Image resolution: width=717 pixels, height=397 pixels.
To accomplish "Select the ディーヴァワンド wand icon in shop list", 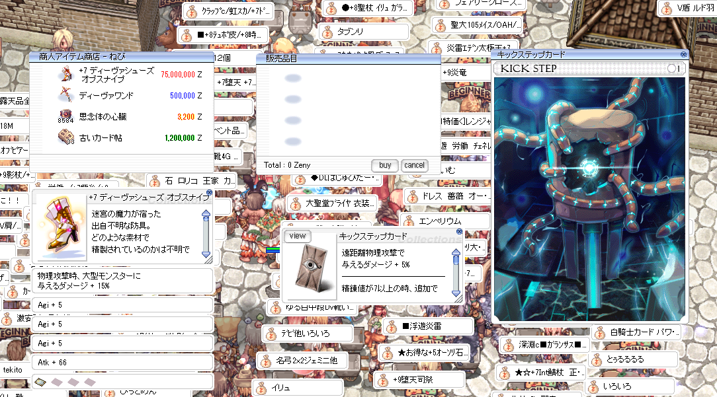I will pos(64,94).
